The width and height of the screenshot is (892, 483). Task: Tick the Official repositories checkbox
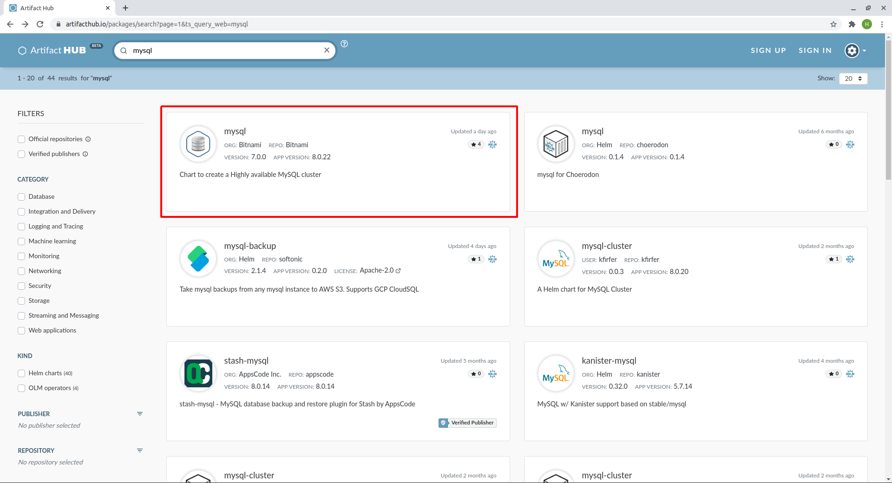click(21, 139)
